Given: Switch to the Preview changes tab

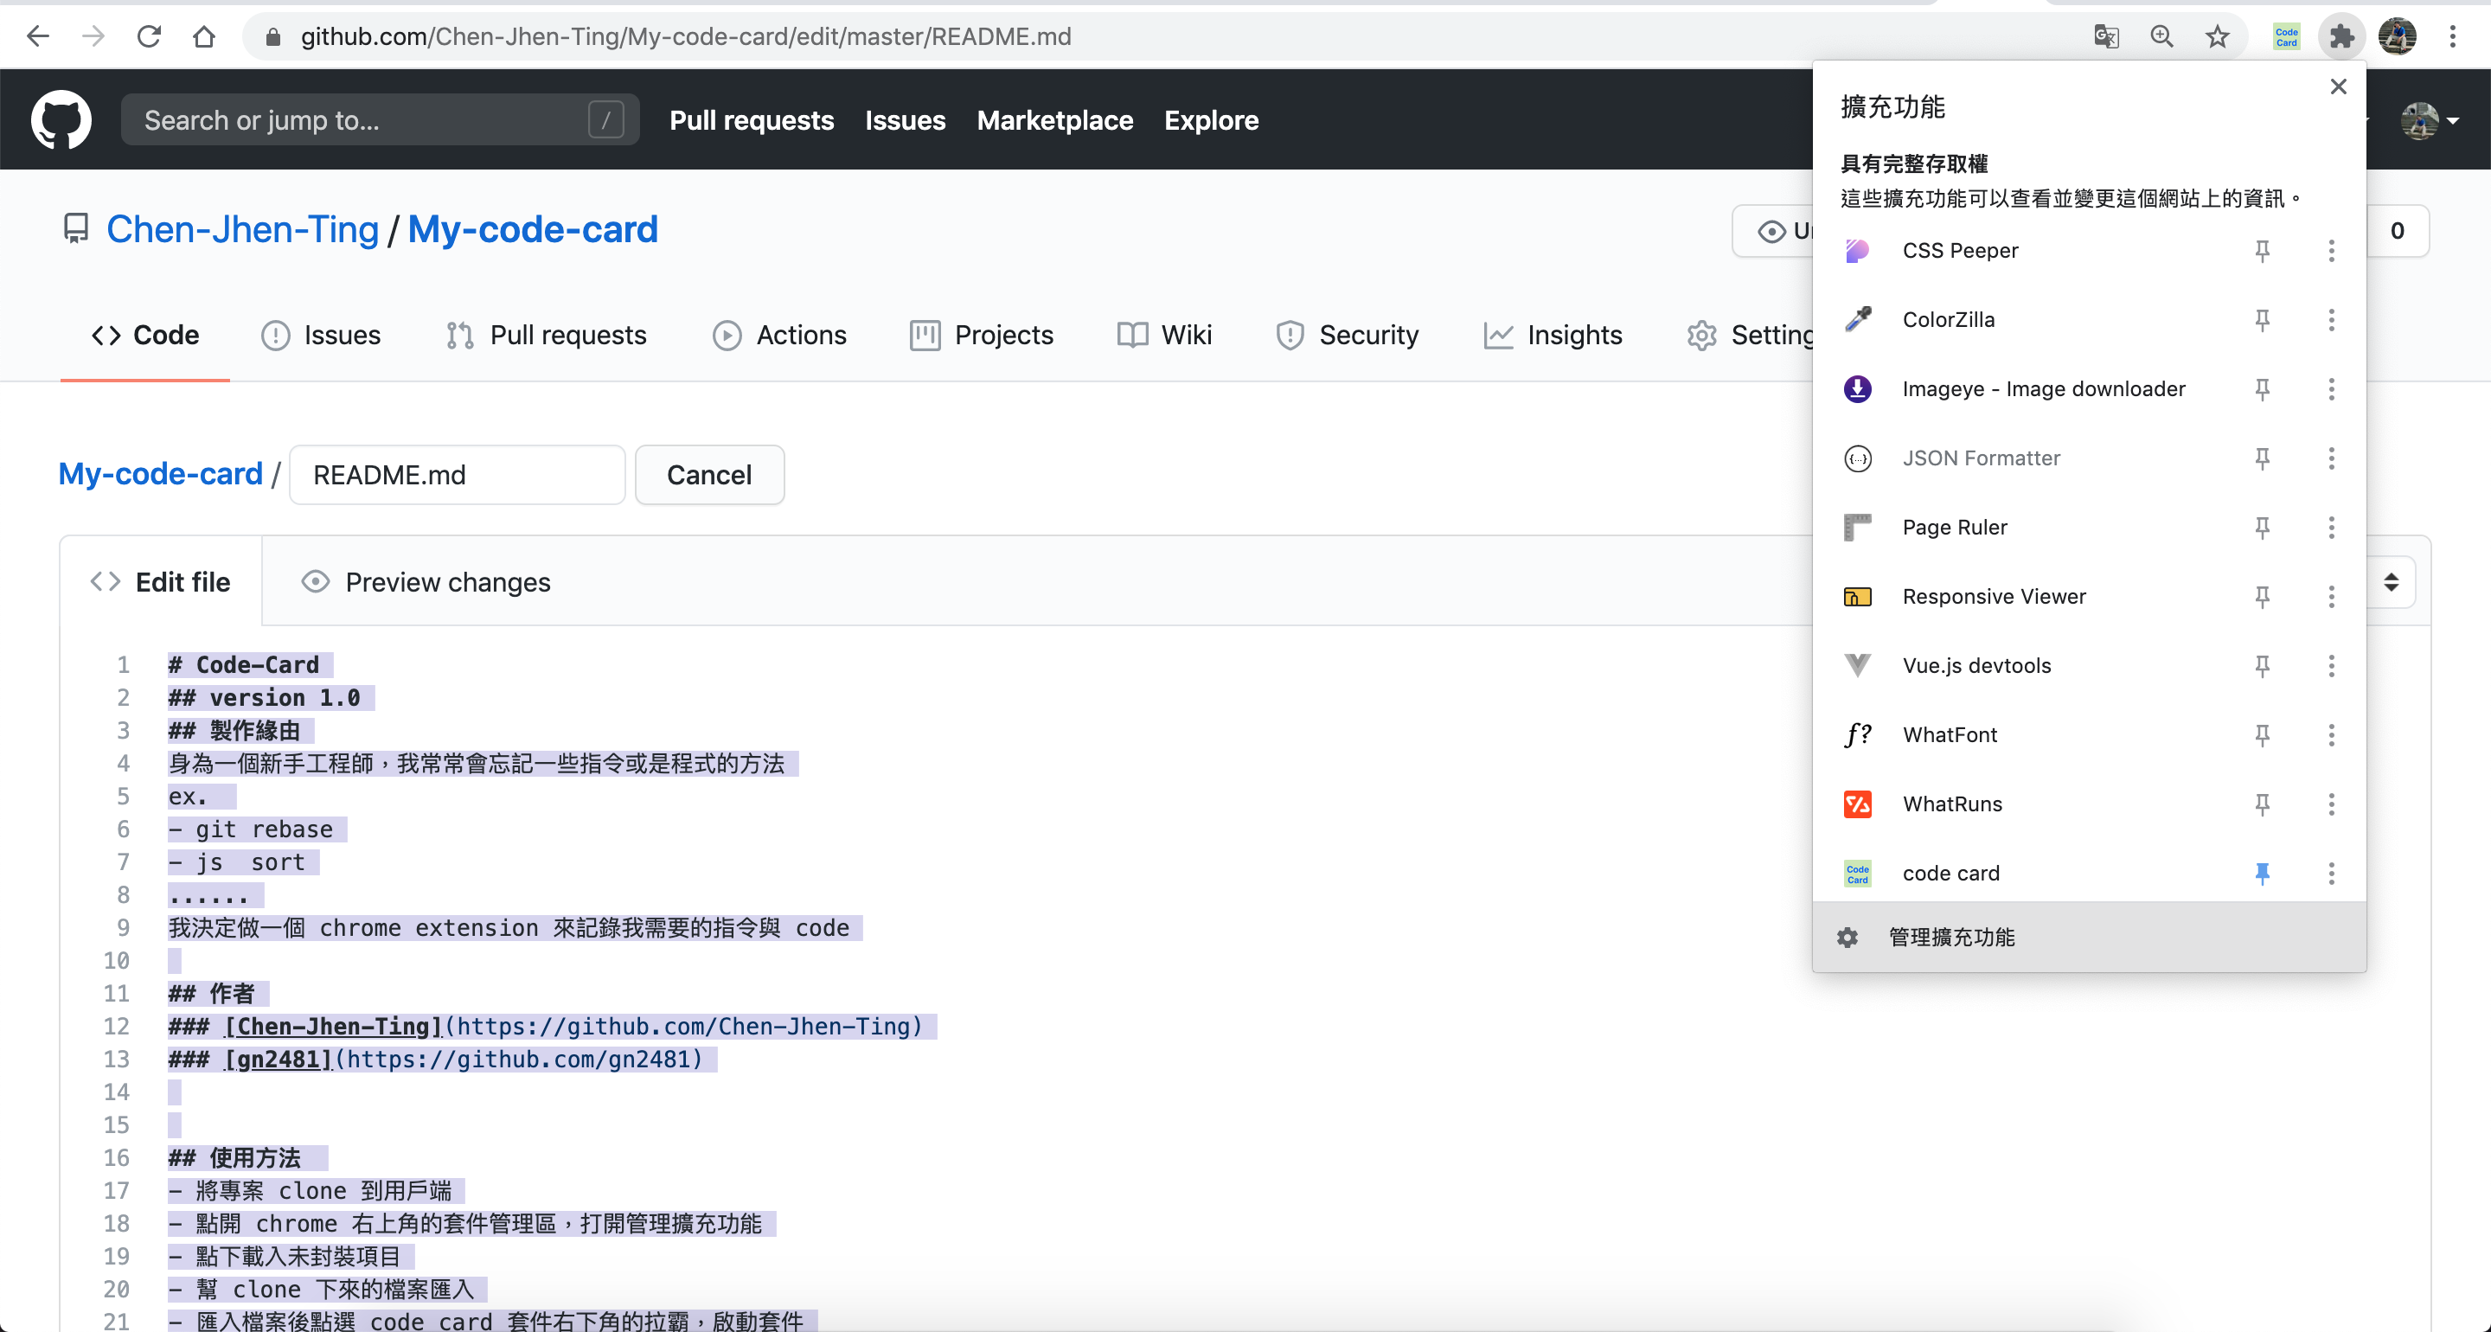Looking at the screenshot, I should (426, 582).
